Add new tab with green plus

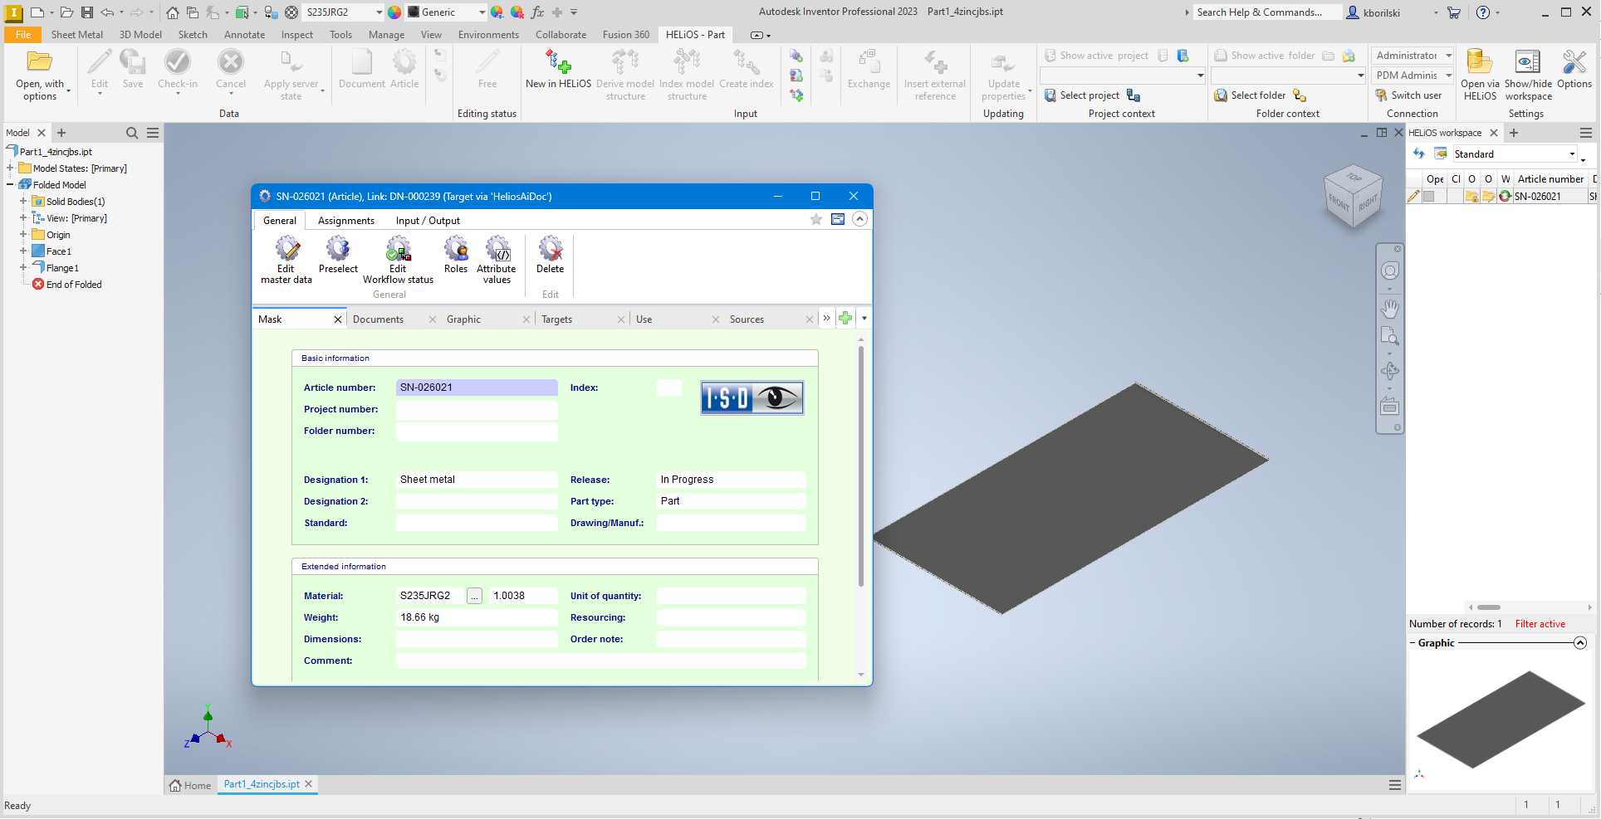point(845,318)
